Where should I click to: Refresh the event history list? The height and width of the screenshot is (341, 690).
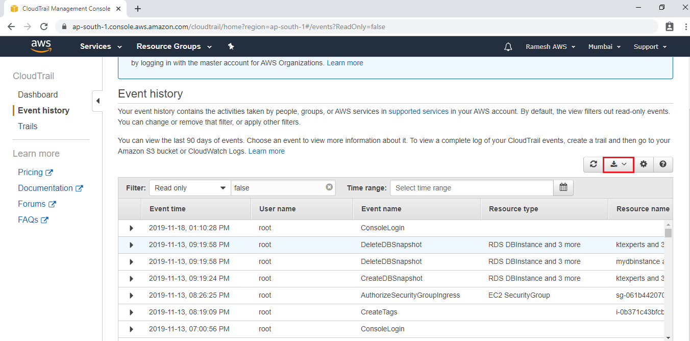click(x=593, y=164)
